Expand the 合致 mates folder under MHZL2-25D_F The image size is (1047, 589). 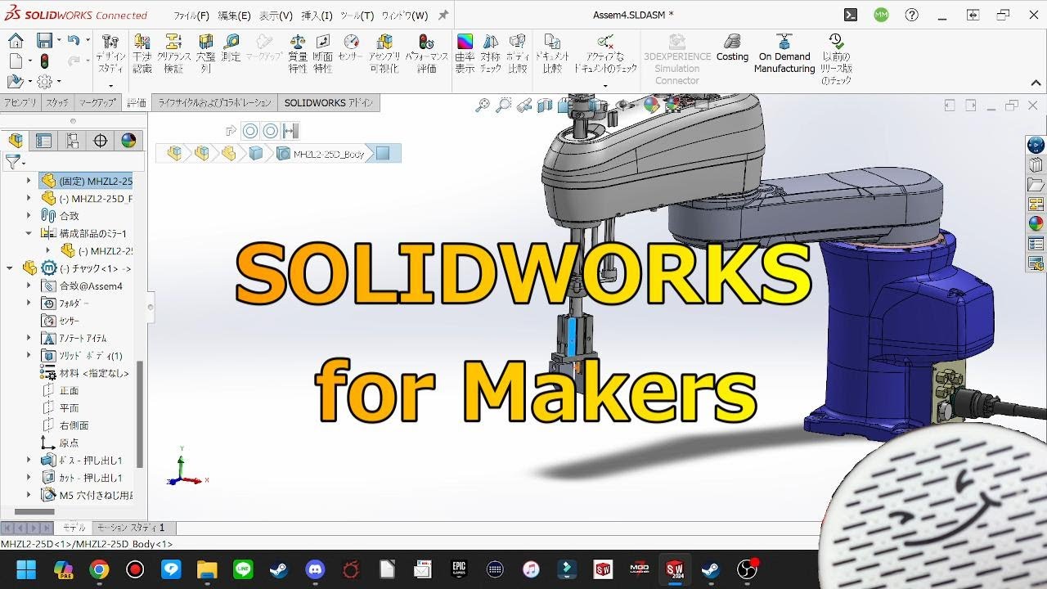pos(29,216)
